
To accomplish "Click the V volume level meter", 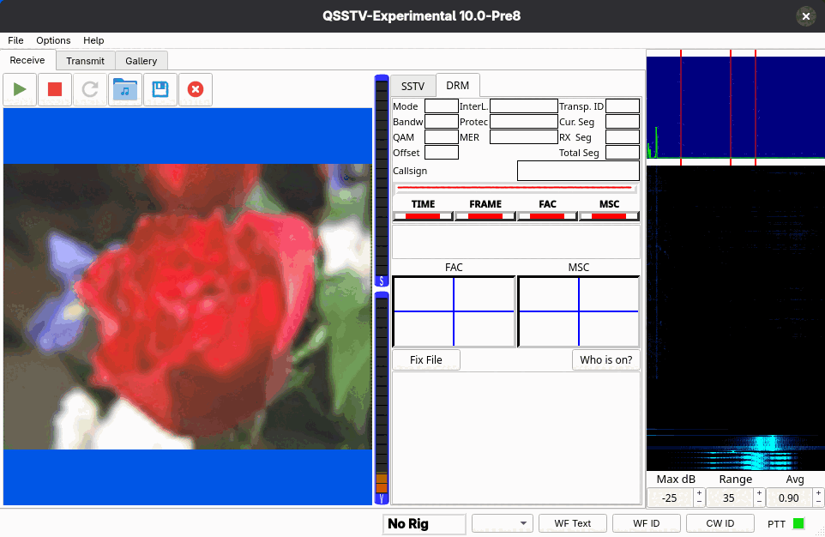I will click(382, 398).
